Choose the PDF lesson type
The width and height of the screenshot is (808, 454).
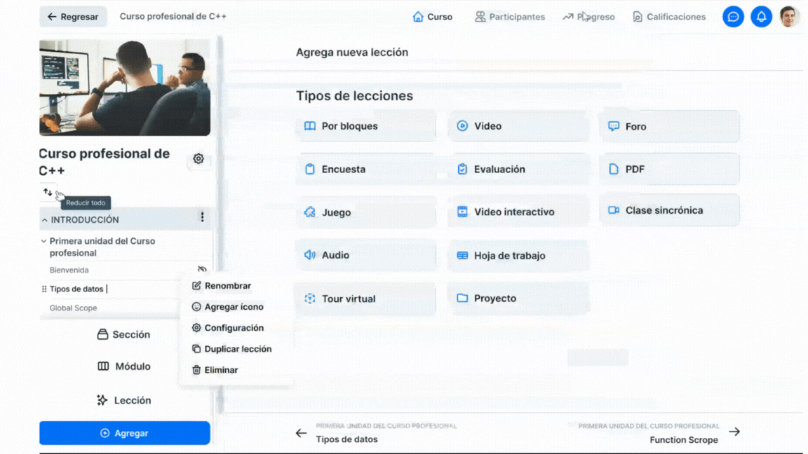tap(669, 170)
